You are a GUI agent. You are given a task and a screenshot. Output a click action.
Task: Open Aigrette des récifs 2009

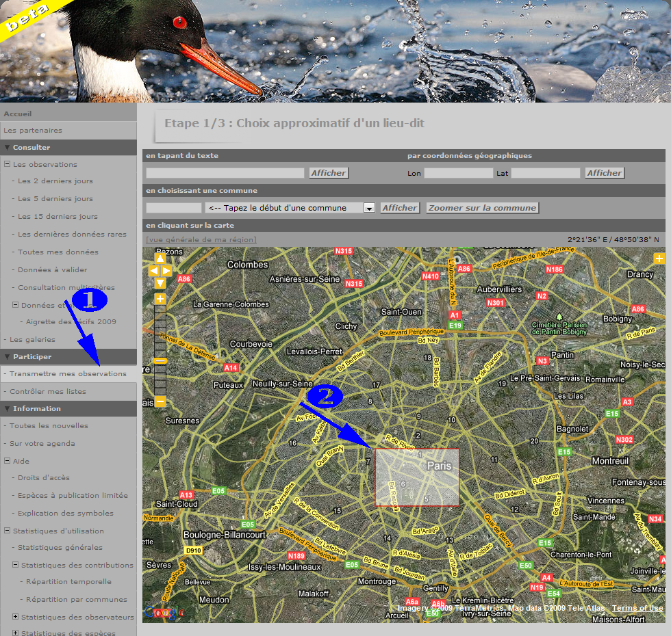pos(71,322)
